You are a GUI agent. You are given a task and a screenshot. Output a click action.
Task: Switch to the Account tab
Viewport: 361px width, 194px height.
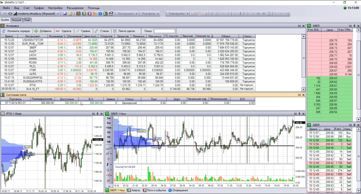point(16,20)
